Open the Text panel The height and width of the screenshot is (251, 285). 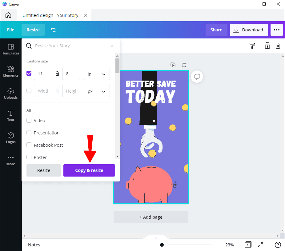[x=10, y=116]
